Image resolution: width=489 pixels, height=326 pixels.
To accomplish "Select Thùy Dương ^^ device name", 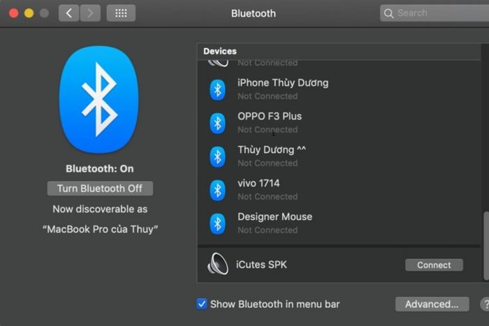I will pyautogui.click(x=272, y=150).
